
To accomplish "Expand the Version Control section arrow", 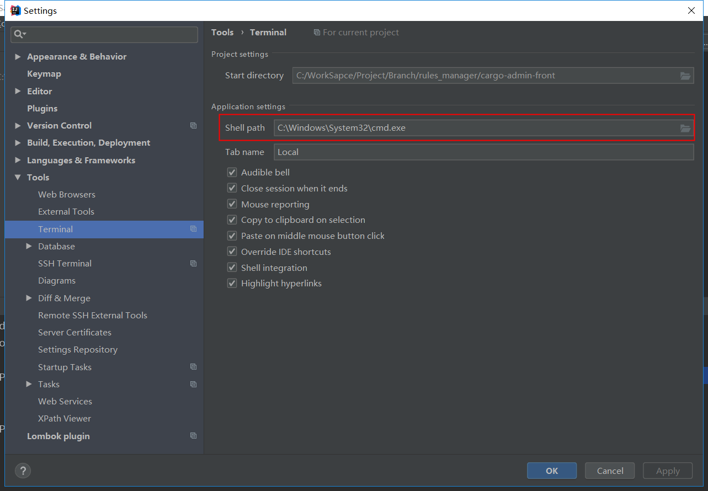I will point(18,126).
